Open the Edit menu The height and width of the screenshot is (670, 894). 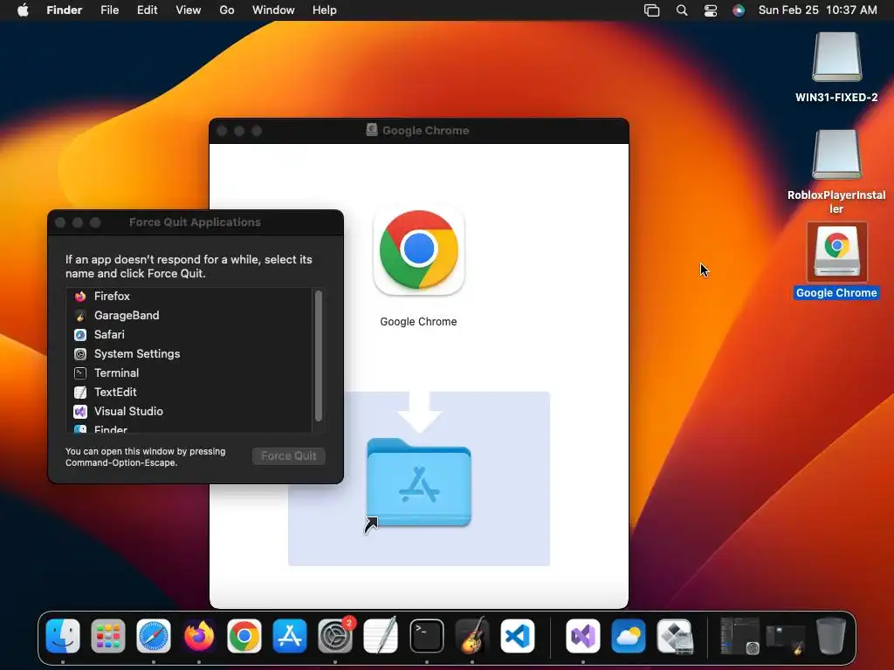coord(147,10)
